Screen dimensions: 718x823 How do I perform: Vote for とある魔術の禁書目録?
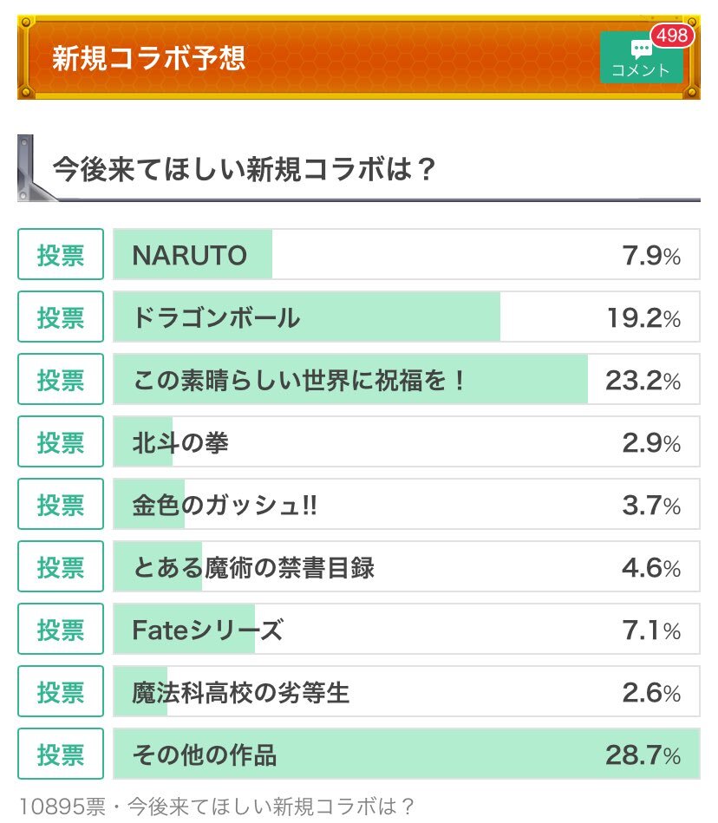tap(61, 566)
